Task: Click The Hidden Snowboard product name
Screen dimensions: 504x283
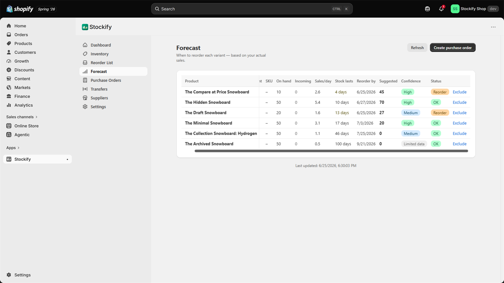Action: click(x=208, y=102)
